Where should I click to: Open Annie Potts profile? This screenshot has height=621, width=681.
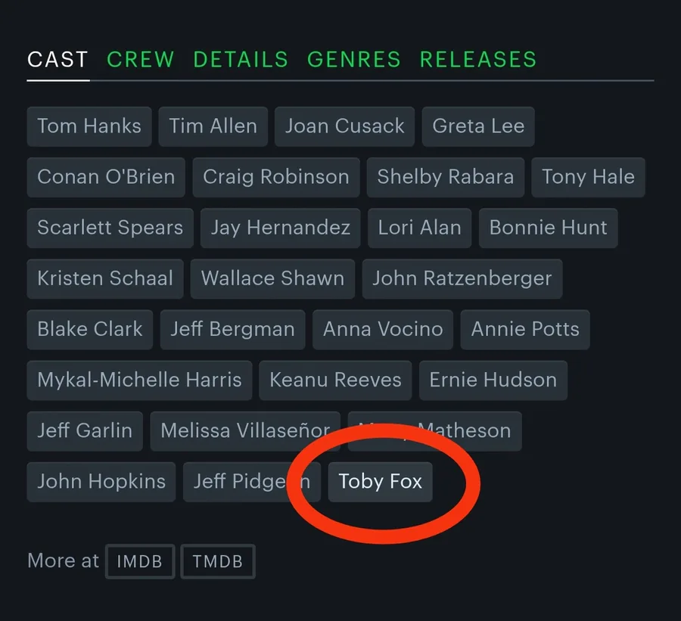point(525,329)
